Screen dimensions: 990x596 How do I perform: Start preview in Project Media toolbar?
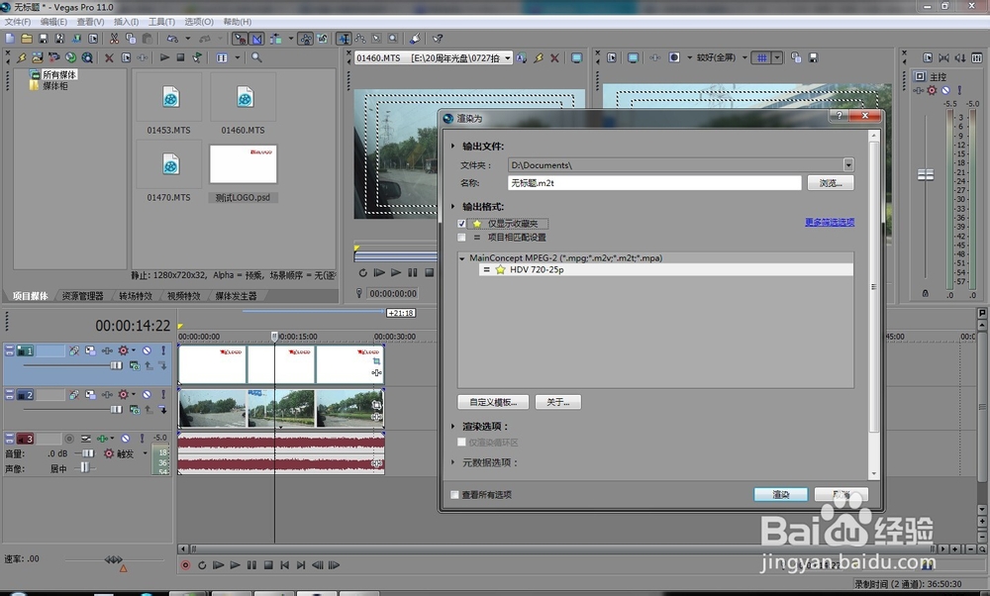164,57
